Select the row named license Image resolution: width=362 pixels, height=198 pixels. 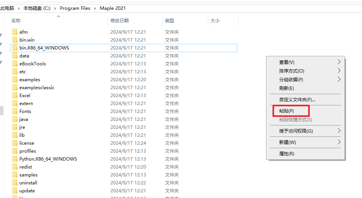pyautogui.click(x=124, y=143)
